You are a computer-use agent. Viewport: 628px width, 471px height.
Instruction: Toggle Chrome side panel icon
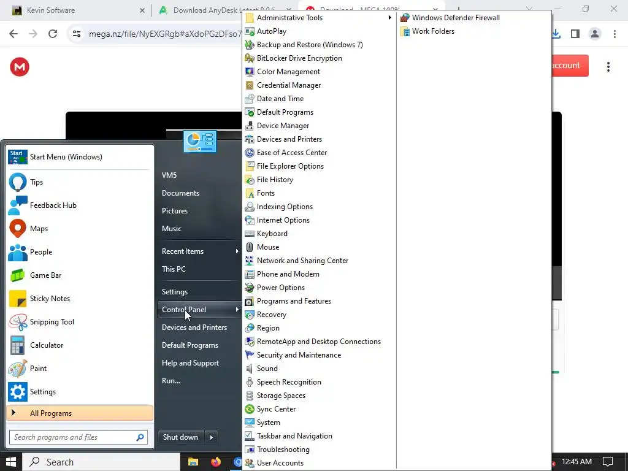pos(575,34)
